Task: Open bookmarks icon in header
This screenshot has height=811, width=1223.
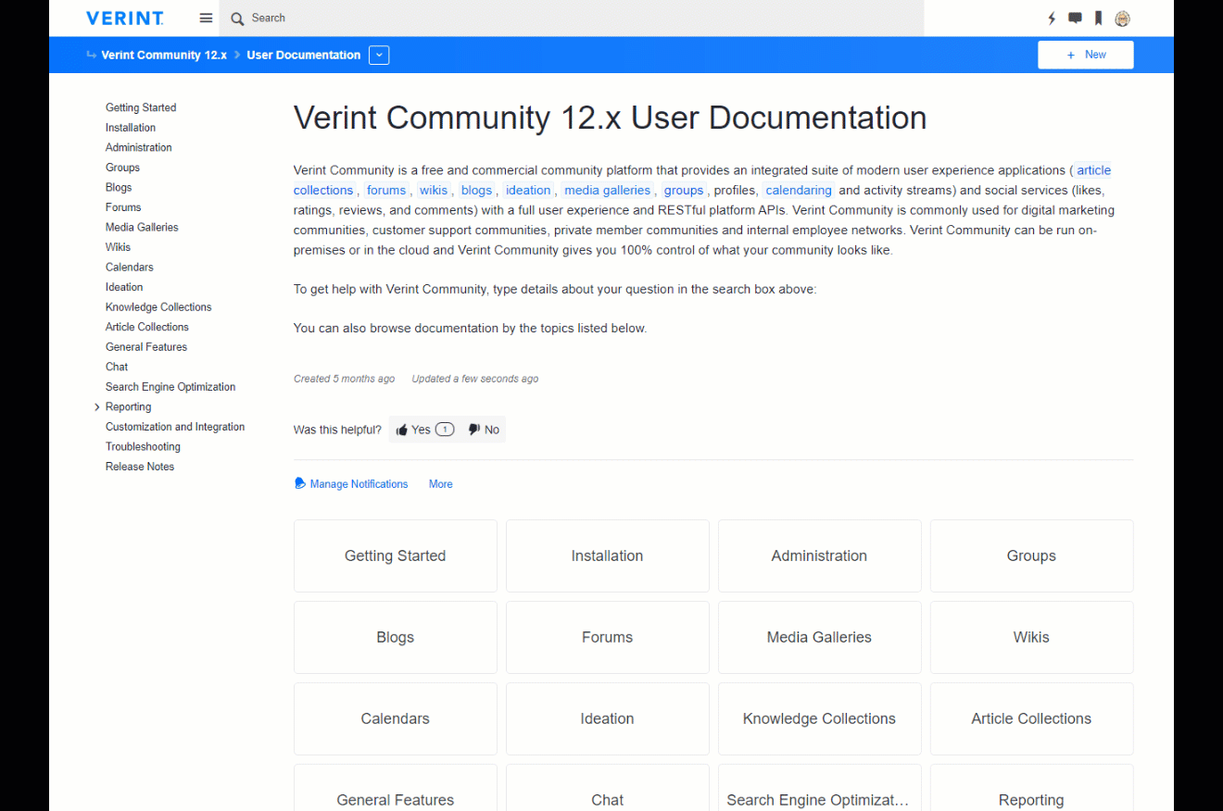Action: click(x=1098, y=19)
